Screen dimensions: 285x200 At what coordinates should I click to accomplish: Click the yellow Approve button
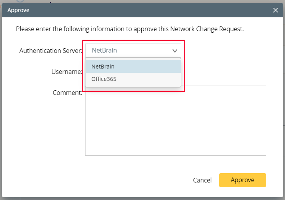pos(242,180)
